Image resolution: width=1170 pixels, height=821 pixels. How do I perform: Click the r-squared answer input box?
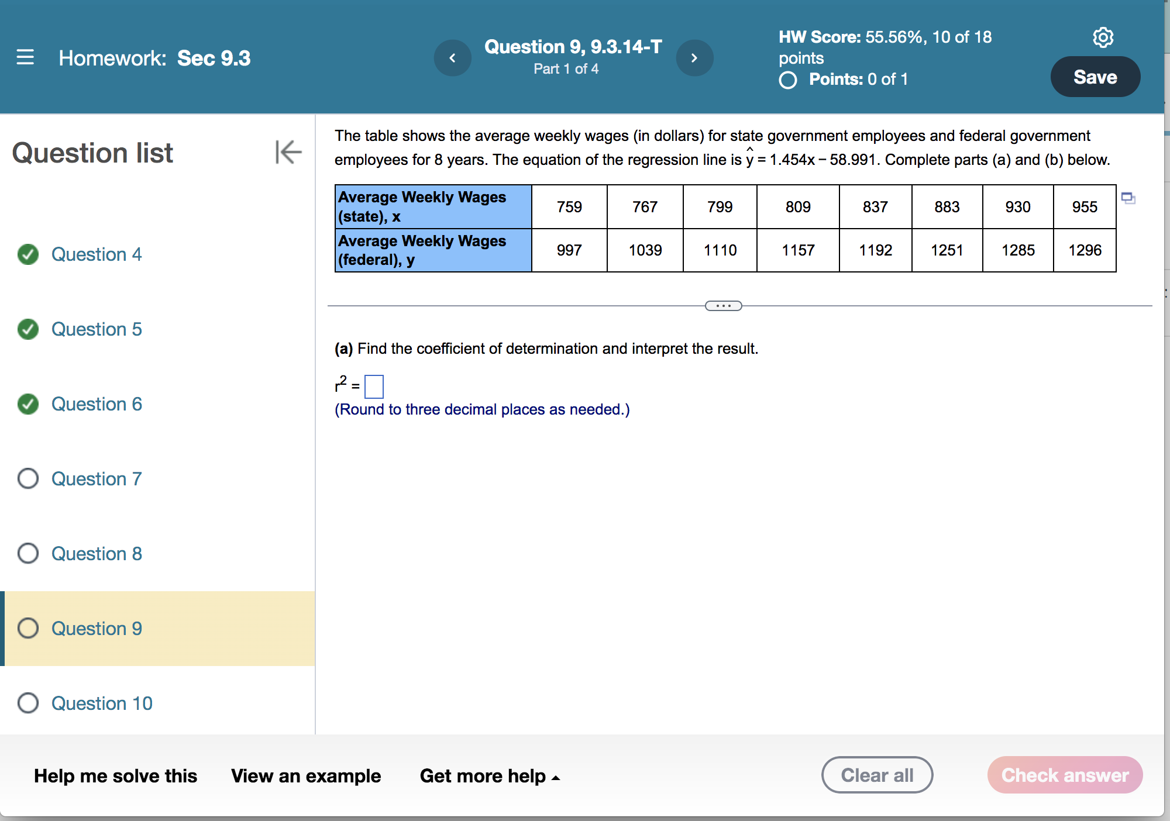click(x=374, y=387)
